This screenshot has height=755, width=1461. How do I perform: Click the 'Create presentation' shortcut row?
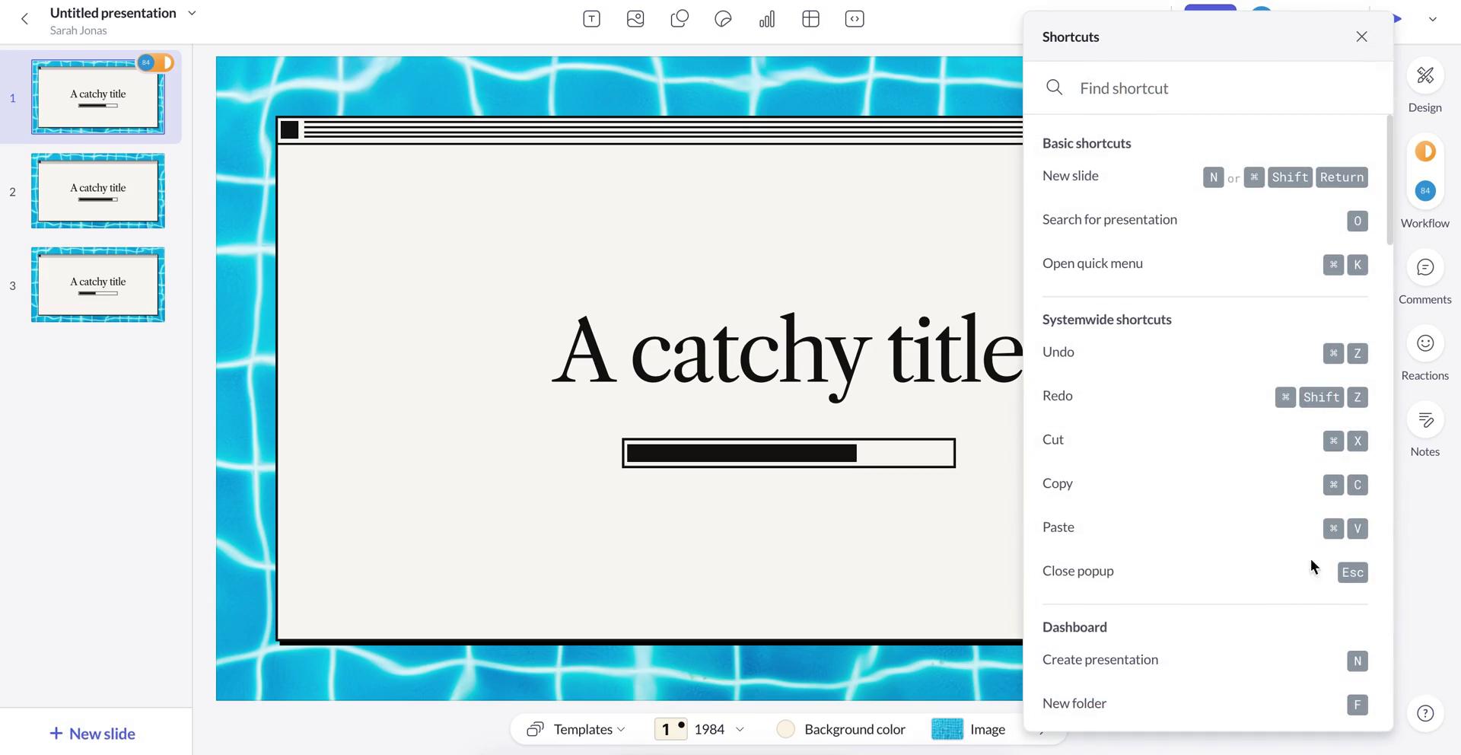(1205, 661)
